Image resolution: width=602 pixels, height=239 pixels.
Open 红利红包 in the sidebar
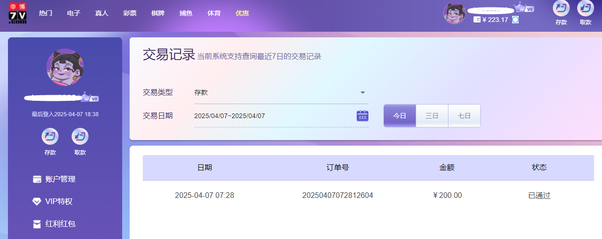(60, 224)
